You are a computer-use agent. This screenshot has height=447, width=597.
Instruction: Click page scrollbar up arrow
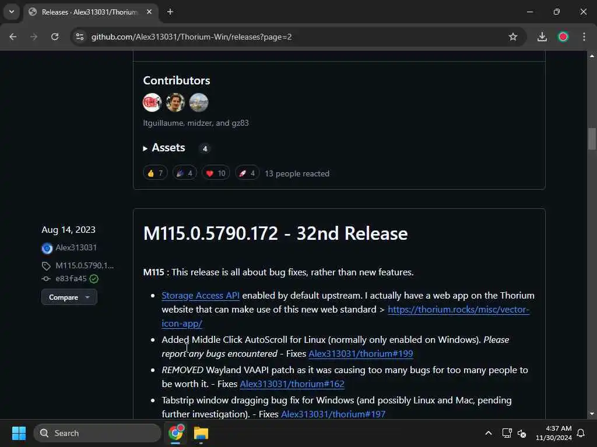pos(592,56)
